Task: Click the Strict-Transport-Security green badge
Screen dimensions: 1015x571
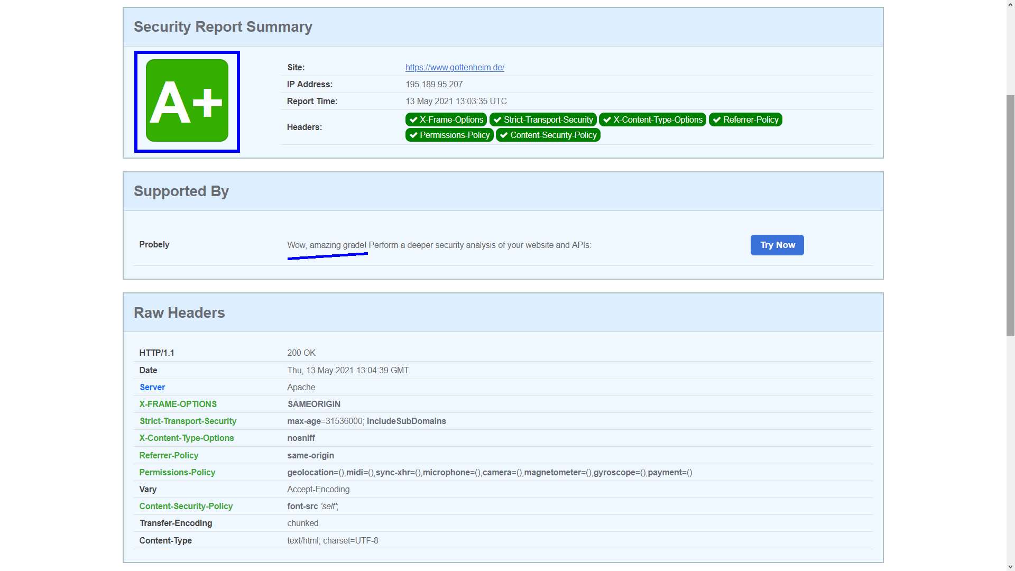Action: point(543,120)
